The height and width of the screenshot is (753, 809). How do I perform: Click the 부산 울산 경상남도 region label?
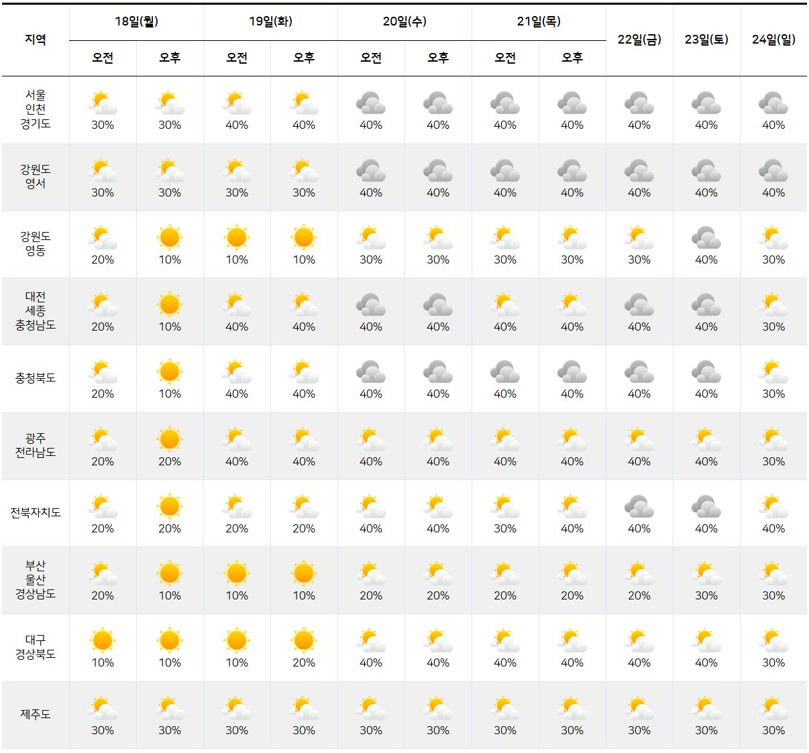coord(36,580)
